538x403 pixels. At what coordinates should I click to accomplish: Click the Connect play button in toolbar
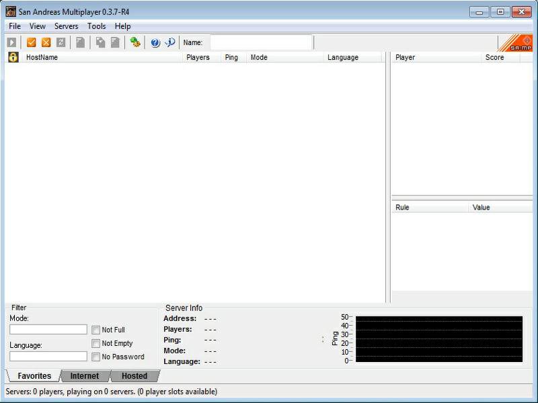[12, 42]
